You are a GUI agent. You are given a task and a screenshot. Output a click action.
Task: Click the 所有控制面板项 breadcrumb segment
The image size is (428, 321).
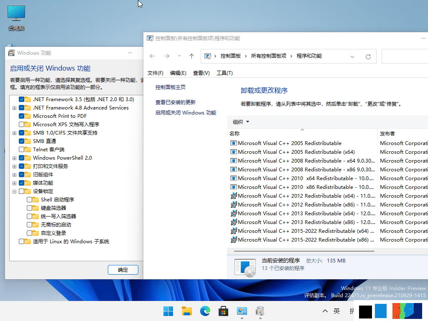pos(269,56)
